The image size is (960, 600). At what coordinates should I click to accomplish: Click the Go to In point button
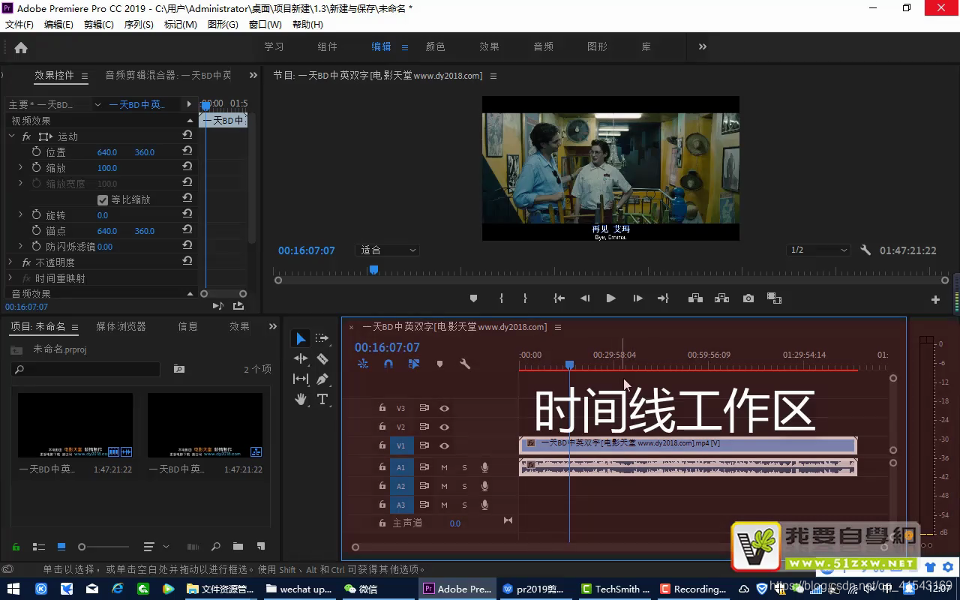[x=559, y=298]
